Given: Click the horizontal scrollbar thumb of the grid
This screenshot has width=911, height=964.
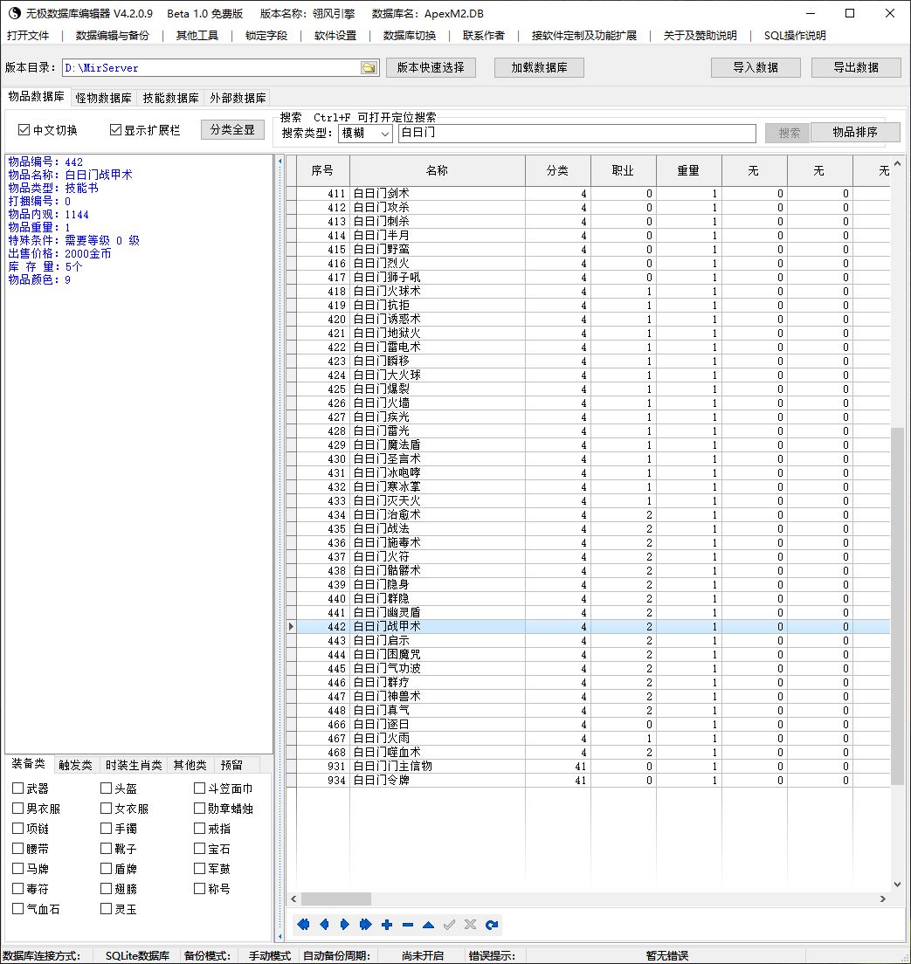Looking at the screenshot, I should 336,899.
